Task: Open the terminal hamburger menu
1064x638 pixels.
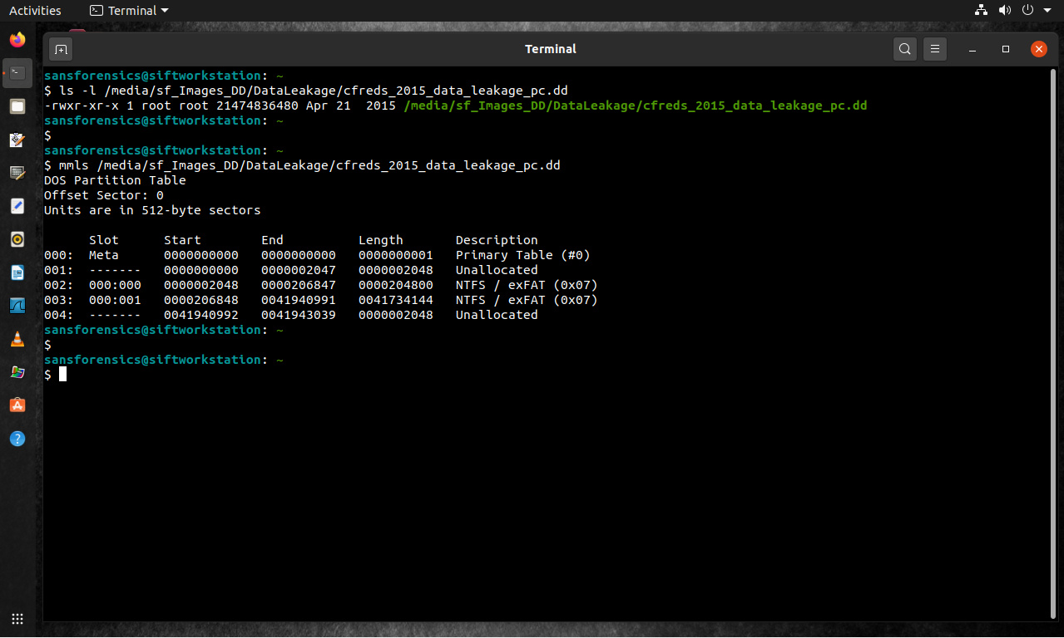Action: [935, 49]
